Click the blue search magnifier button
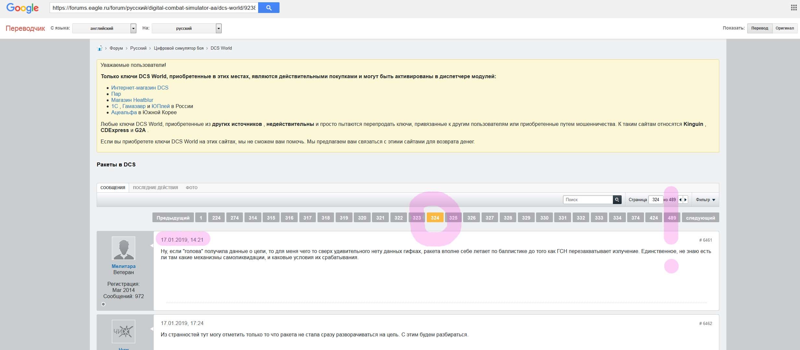The width and height of the screenshot is (800, 350). coord(269,8)
